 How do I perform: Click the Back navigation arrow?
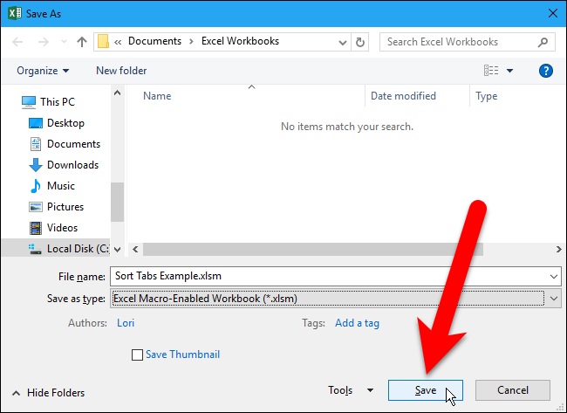[x=21, y=41]
